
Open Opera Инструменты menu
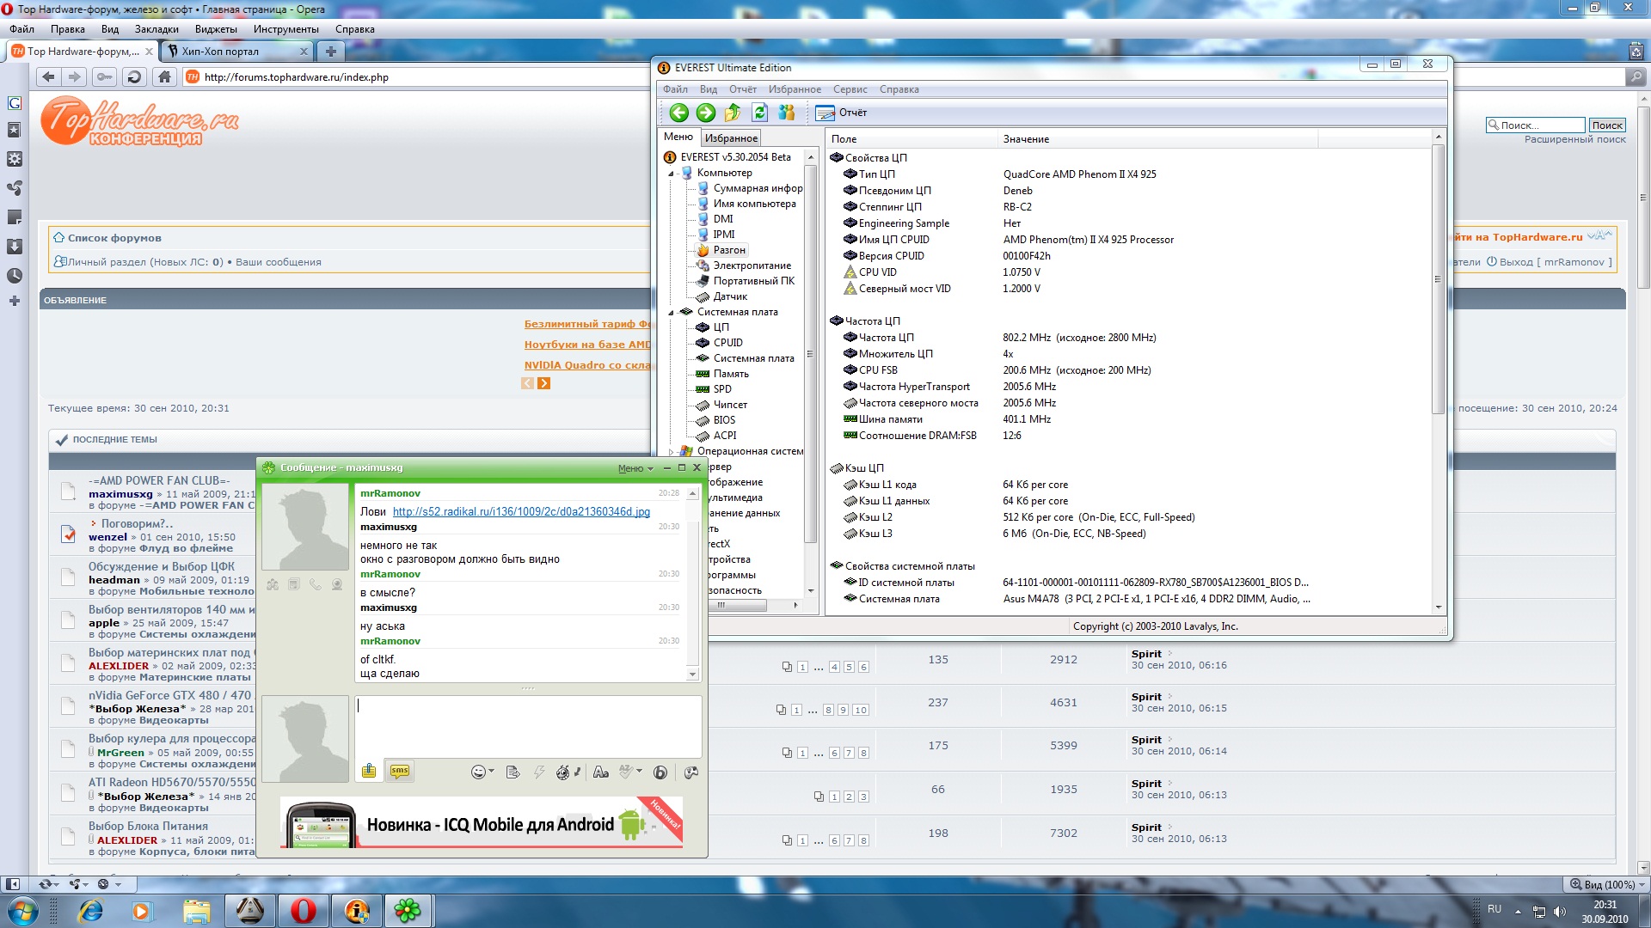click(285, 29)
